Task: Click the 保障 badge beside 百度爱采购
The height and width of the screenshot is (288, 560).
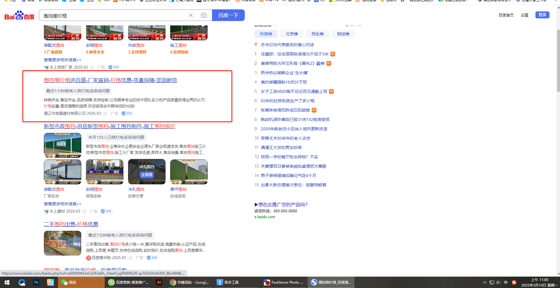Action: [x=152, y=258]
